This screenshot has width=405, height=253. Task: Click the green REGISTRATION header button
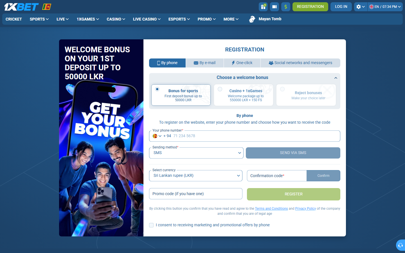[x=310, y=7]
